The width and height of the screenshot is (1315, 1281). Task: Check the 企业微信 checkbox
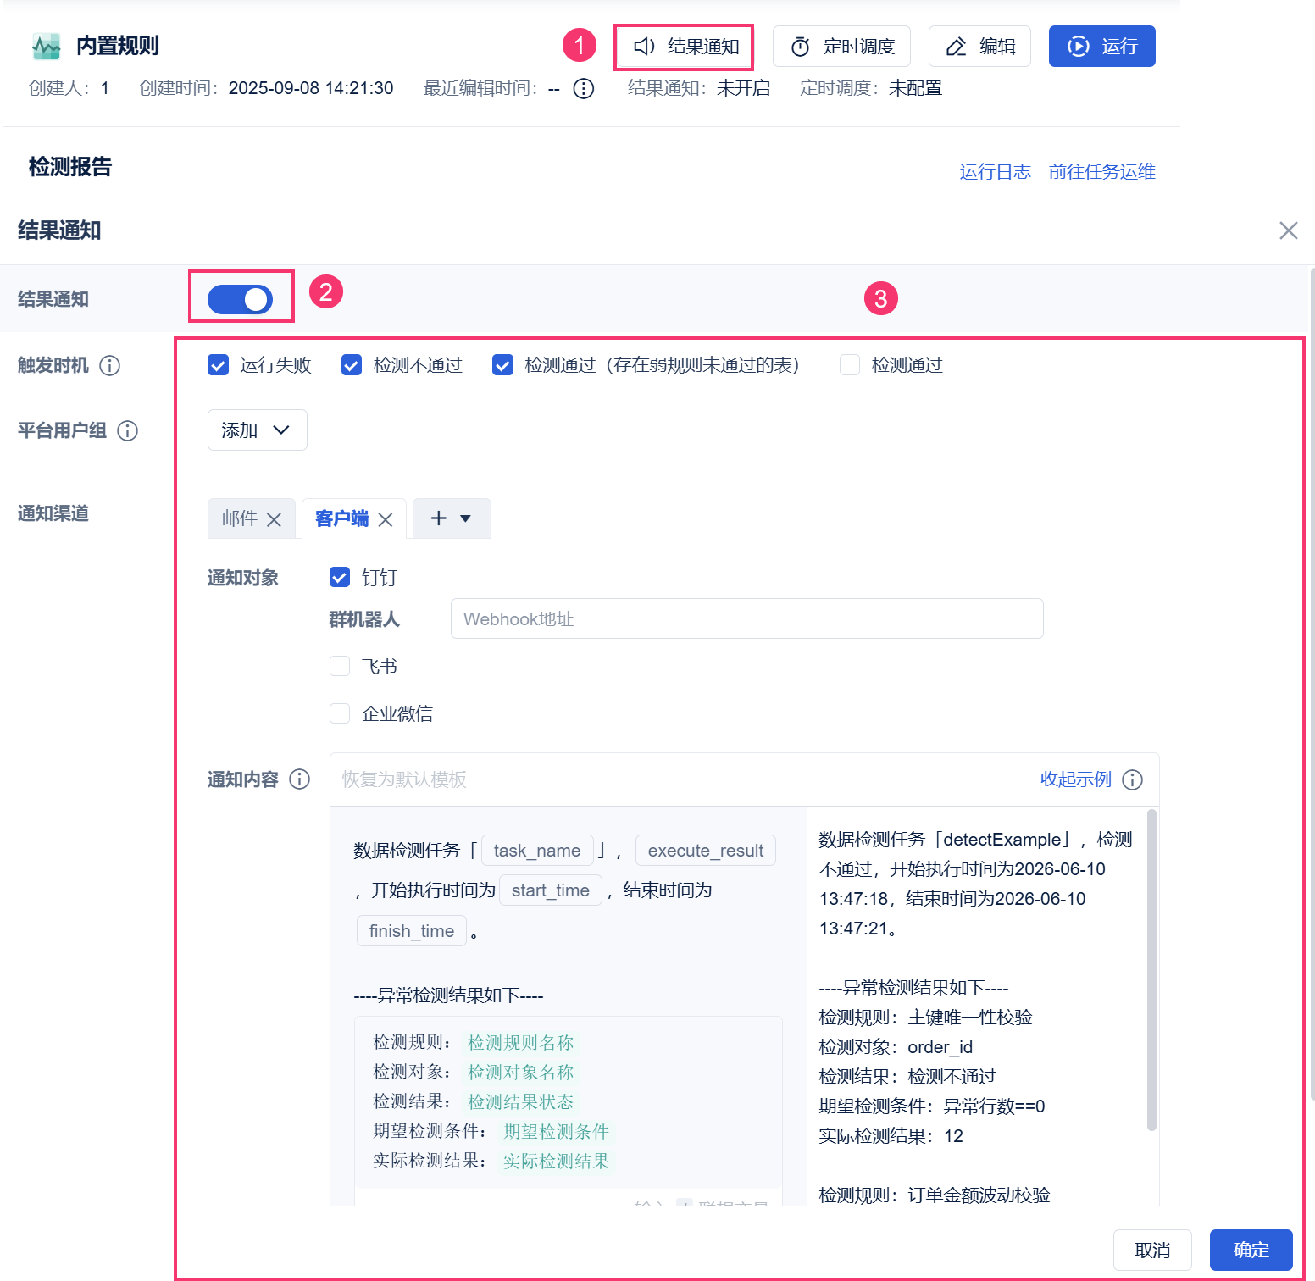[x=340, y=713]
